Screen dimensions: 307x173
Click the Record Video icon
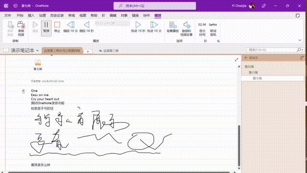pos(21,29)
